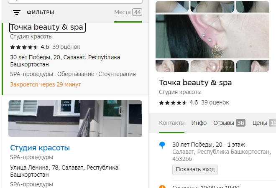Click Точка beauty & spa title in list
276x188 pixels.
click(47, 27)
